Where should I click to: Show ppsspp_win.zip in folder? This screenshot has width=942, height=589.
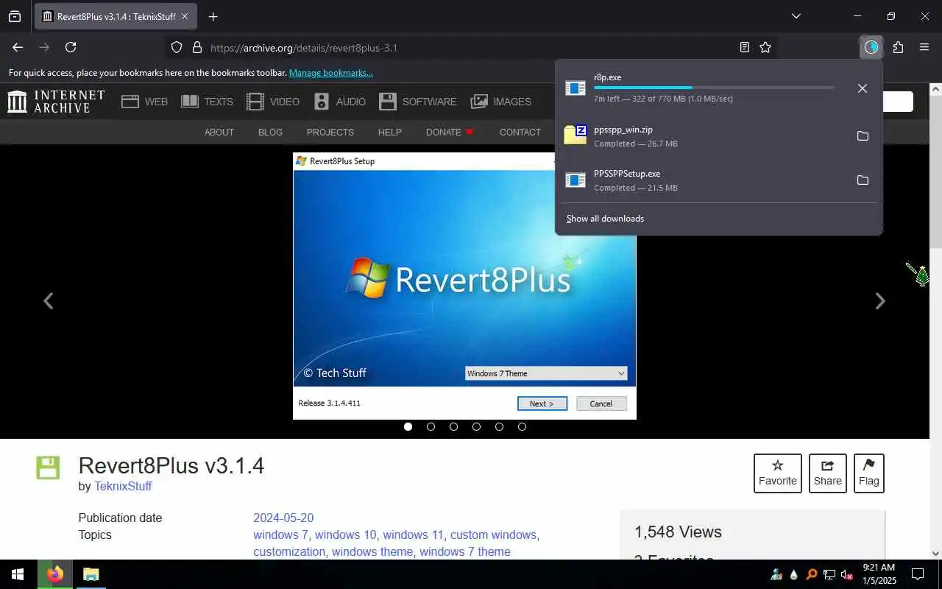(863, 136)
